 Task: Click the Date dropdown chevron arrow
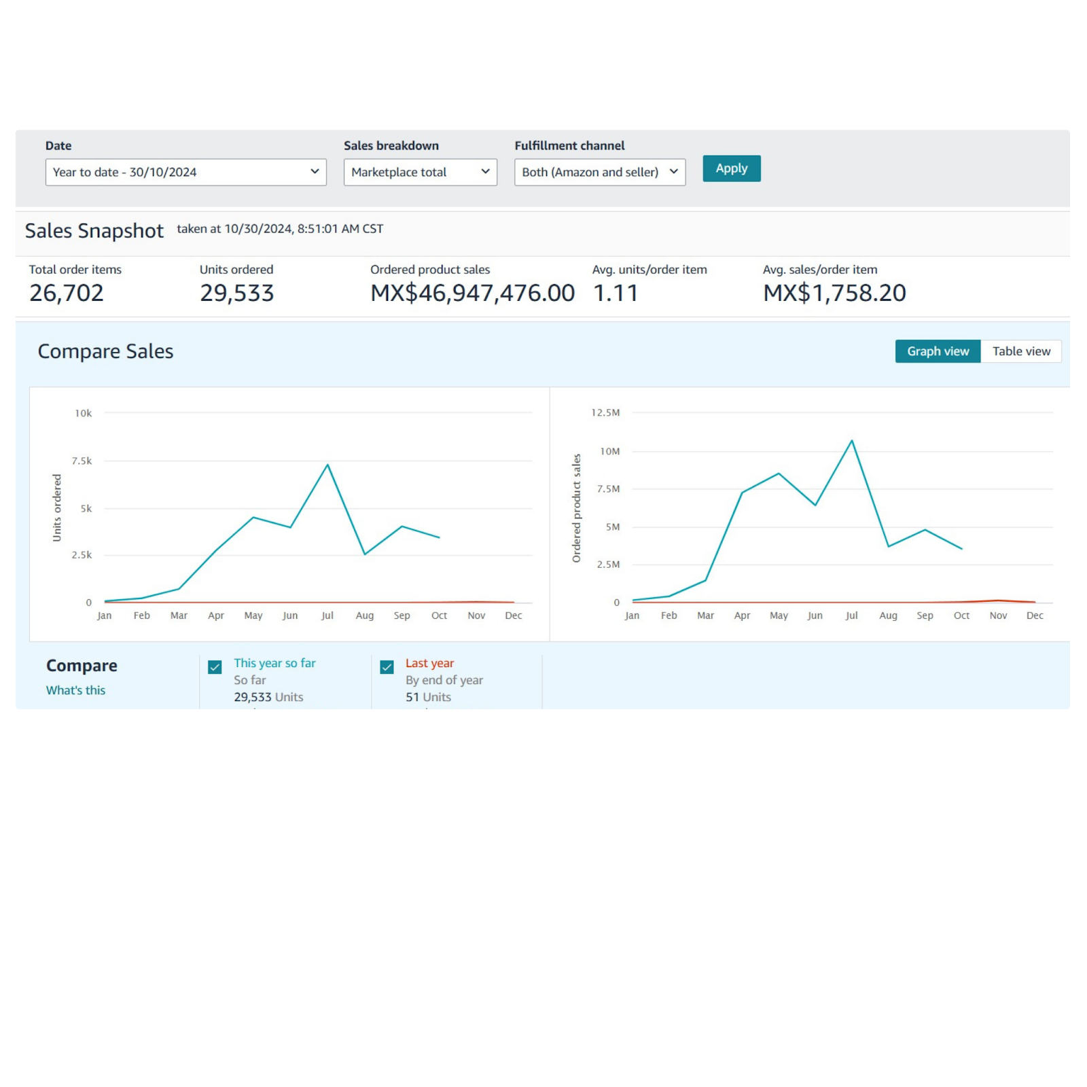[315, 172]
